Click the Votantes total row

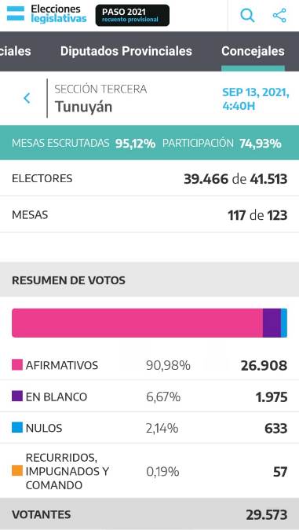pos(149,514)
